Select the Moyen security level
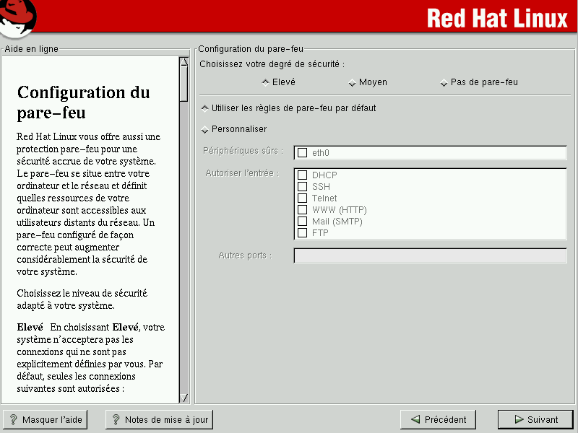This screenshot has height=433, width=578. [x=352, y=82]
